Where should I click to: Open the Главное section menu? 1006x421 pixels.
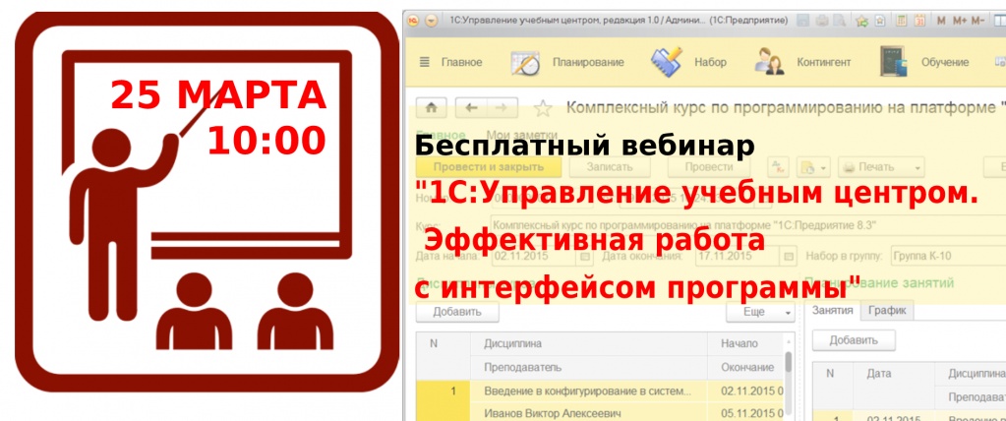click(461, 62)
